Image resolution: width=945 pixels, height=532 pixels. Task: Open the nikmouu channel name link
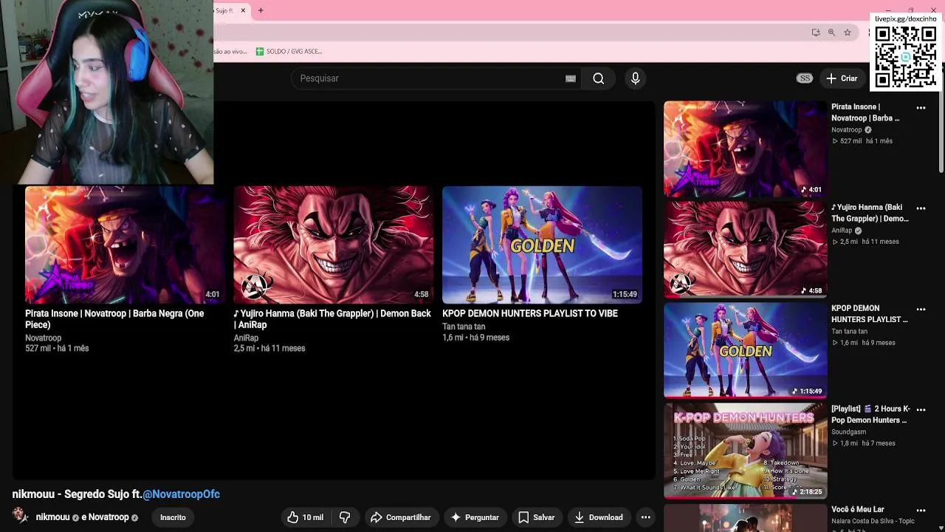pos(52,517)
